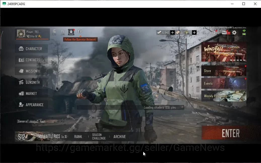Click the gold ticket currency icon

(x=178, y=33)
